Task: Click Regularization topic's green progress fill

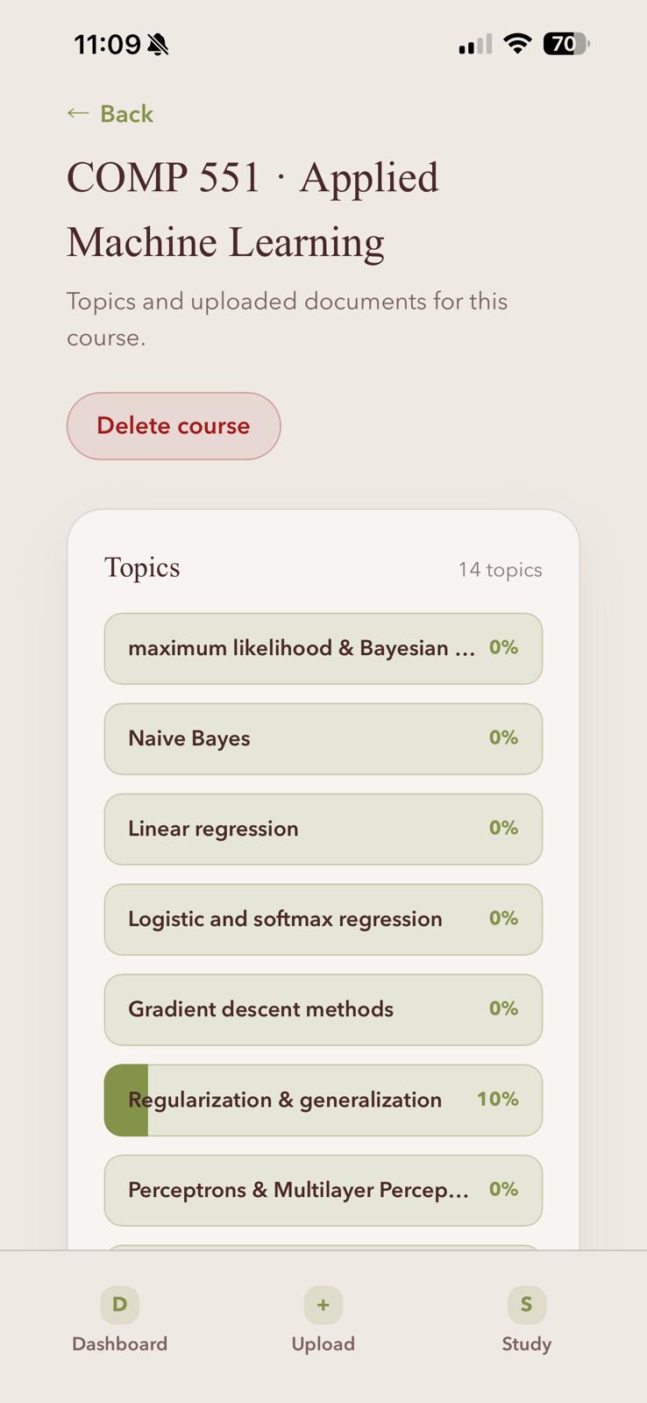Action: (x=126, y=1100)
